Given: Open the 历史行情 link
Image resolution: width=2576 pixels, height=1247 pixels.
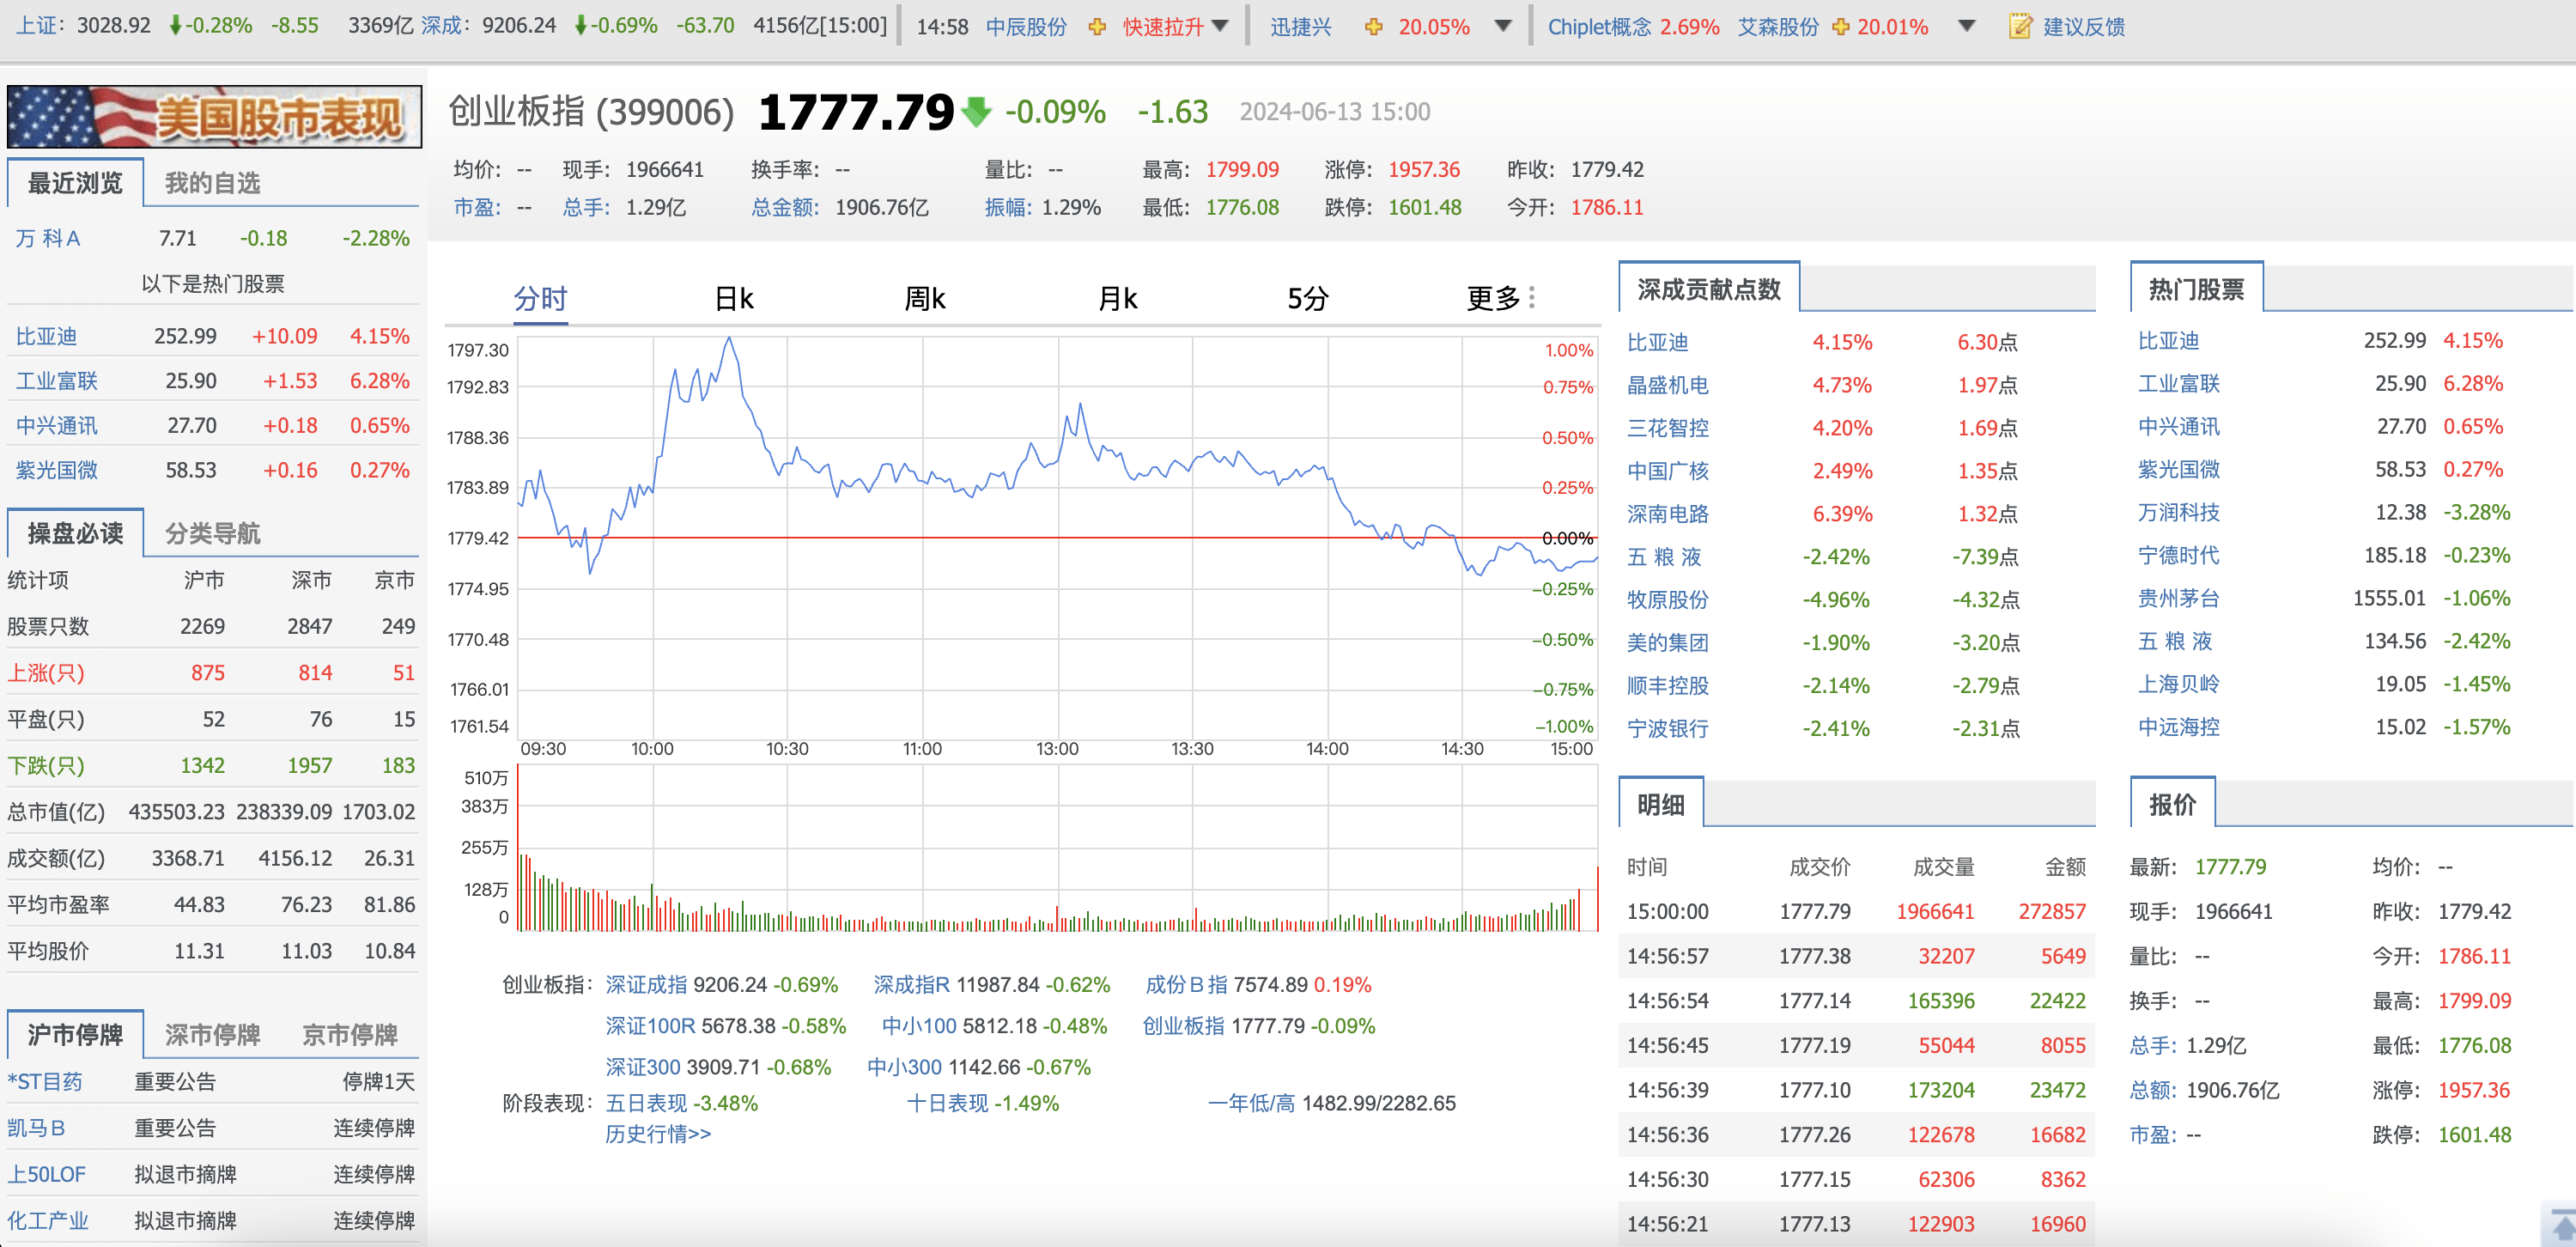Looking at the screenshot, I should click(x=657, y=1134).
